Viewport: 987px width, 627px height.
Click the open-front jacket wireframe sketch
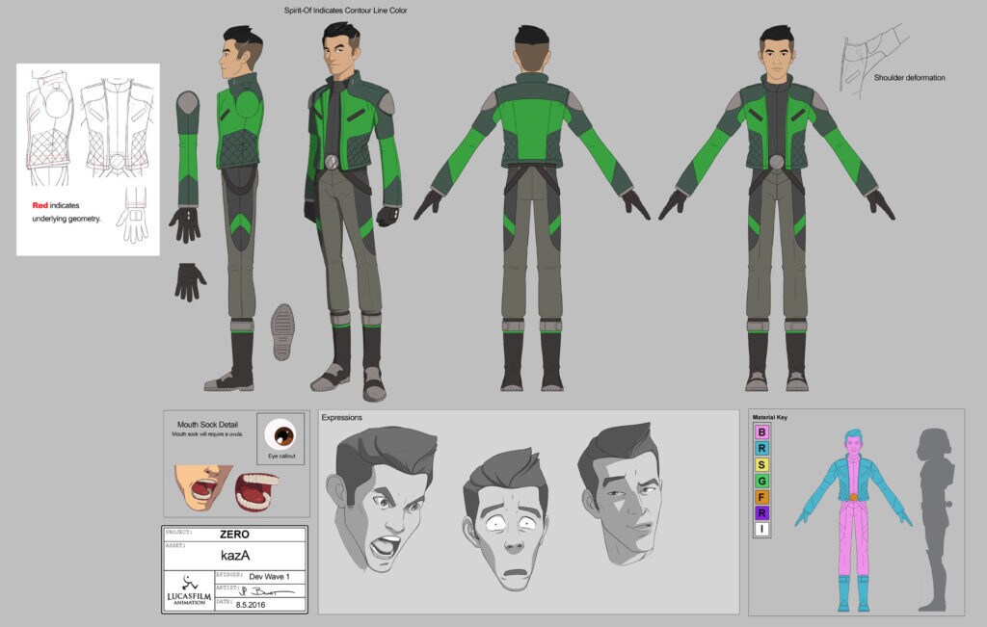[x=117, y=126]
